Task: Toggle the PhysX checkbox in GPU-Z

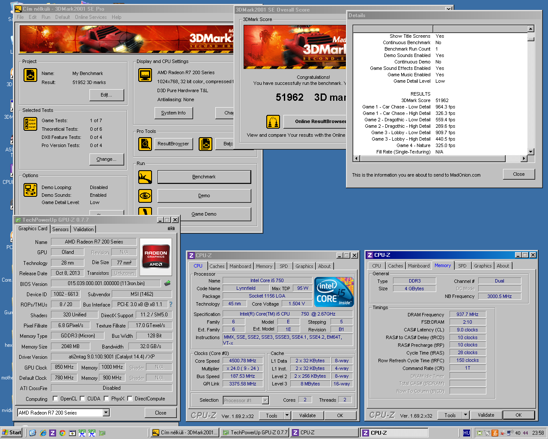Action: tap(107, 399)
